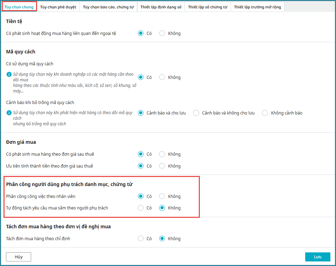Select Có for ngoại tệ purchases
336x266 pixels.
click(x=141, y=33)
